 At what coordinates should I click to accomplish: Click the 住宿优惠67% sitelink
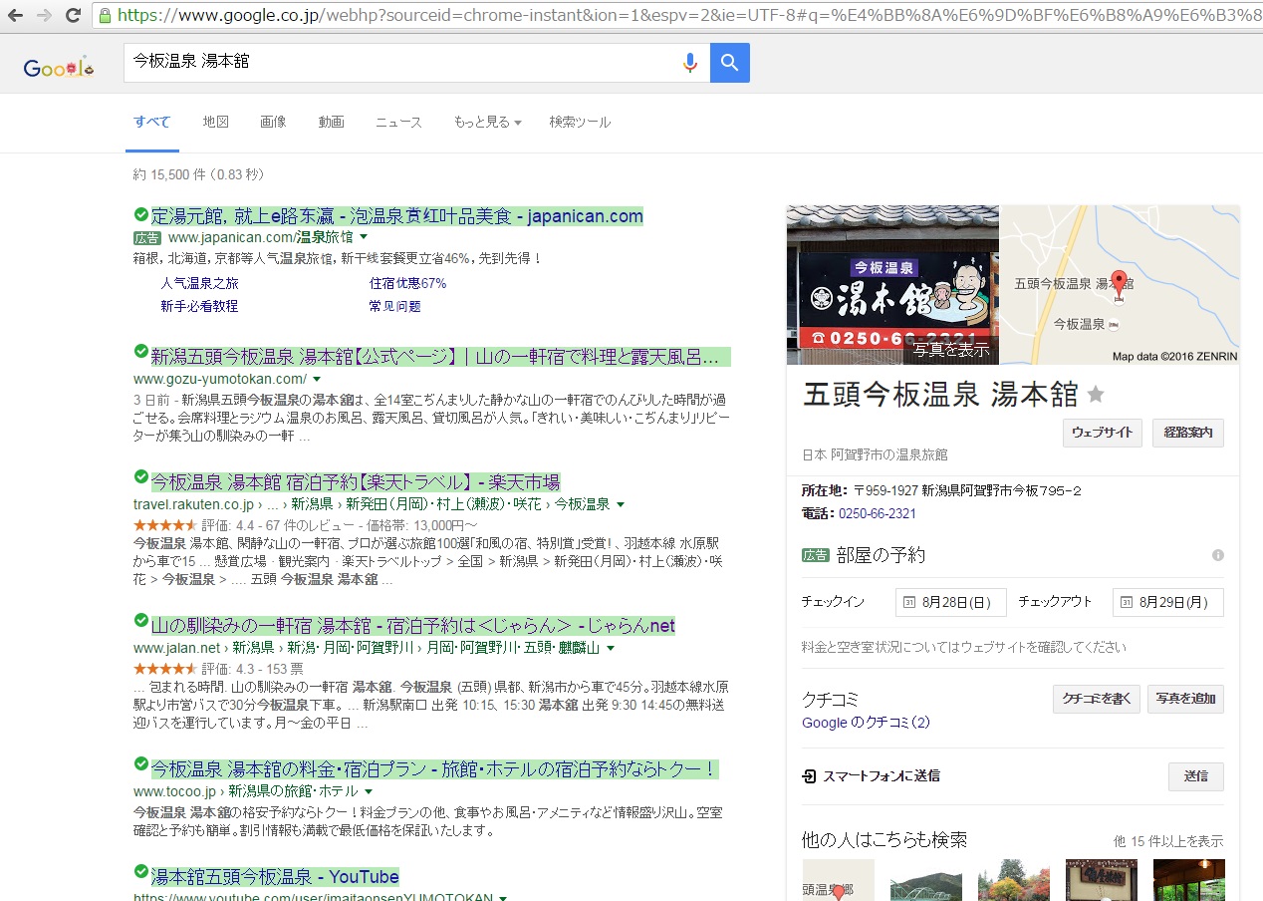407,283
